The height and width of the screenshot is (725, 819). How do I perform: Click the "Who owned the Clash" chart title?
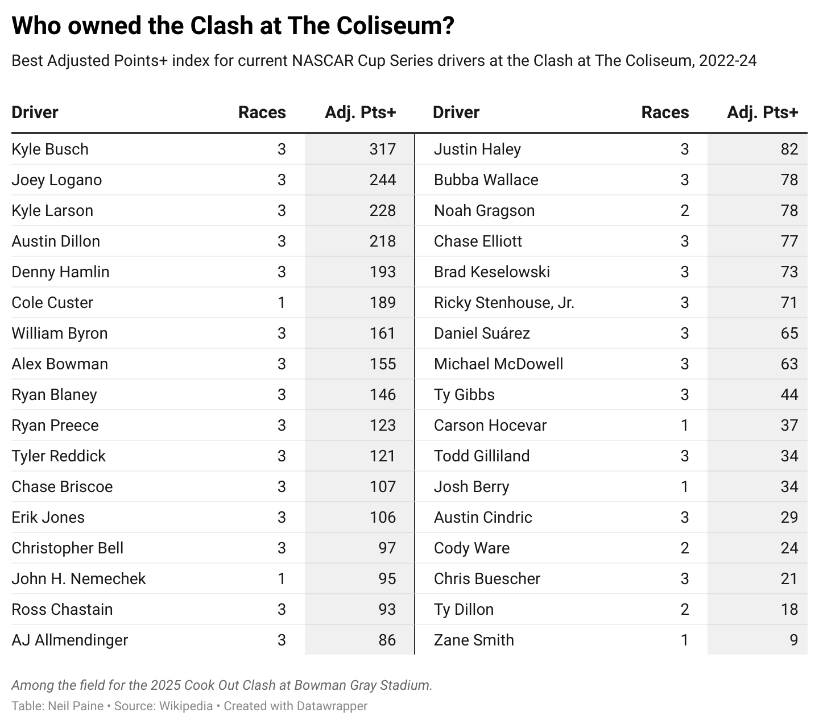point(233,26)
